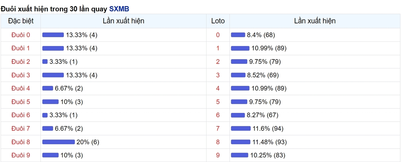Screen dimensions: 401x162
Task: Click the 8.52% (69) value text
Action: pos(262,75)
